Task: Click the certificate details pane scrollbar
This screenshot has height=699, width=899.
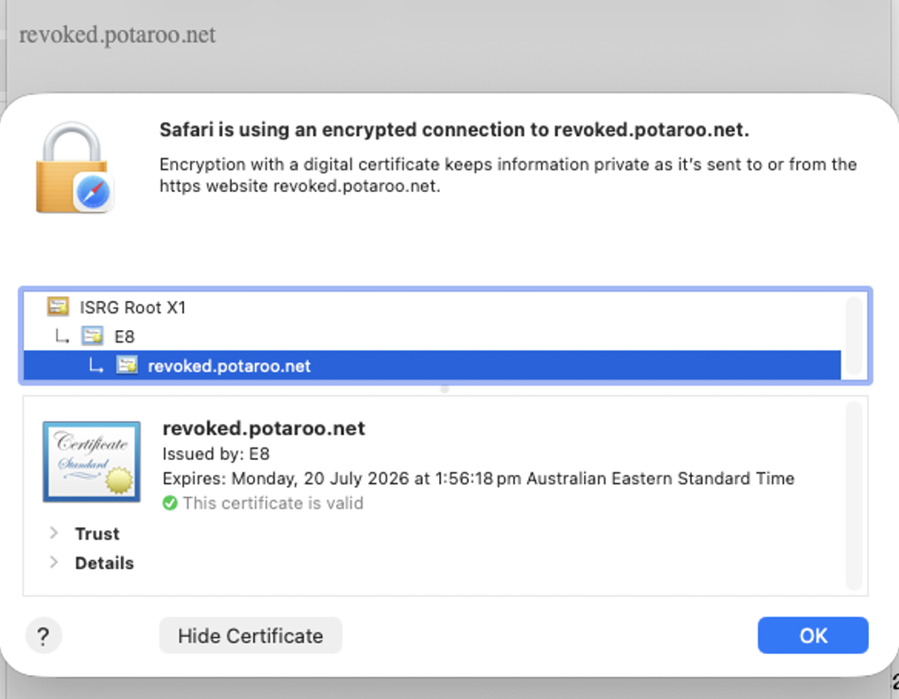Action: pyautogui.click(x=853, y=495)
